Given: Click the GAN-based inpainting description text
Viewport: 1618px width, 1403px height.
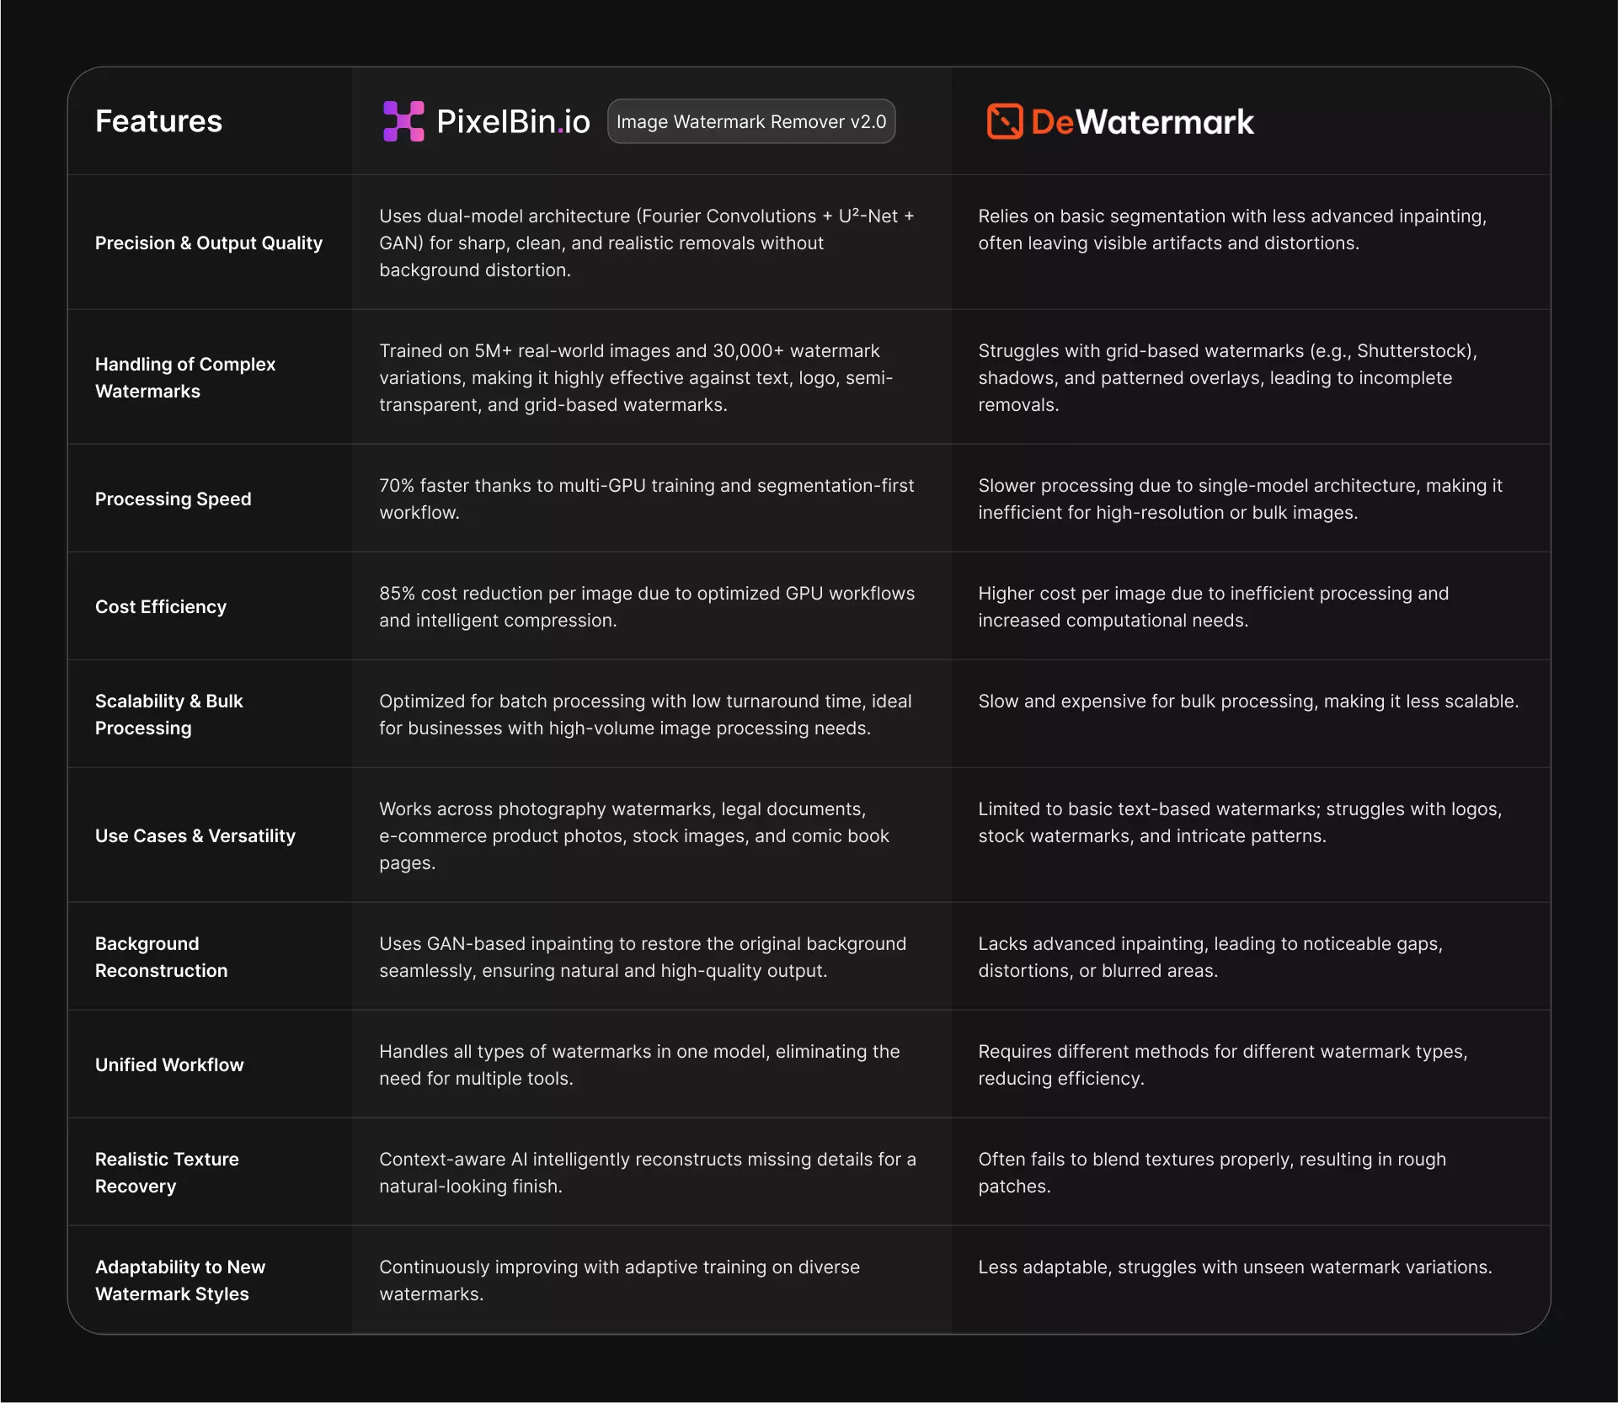Looking at the screenshot, I should click(x=642, y=957).
